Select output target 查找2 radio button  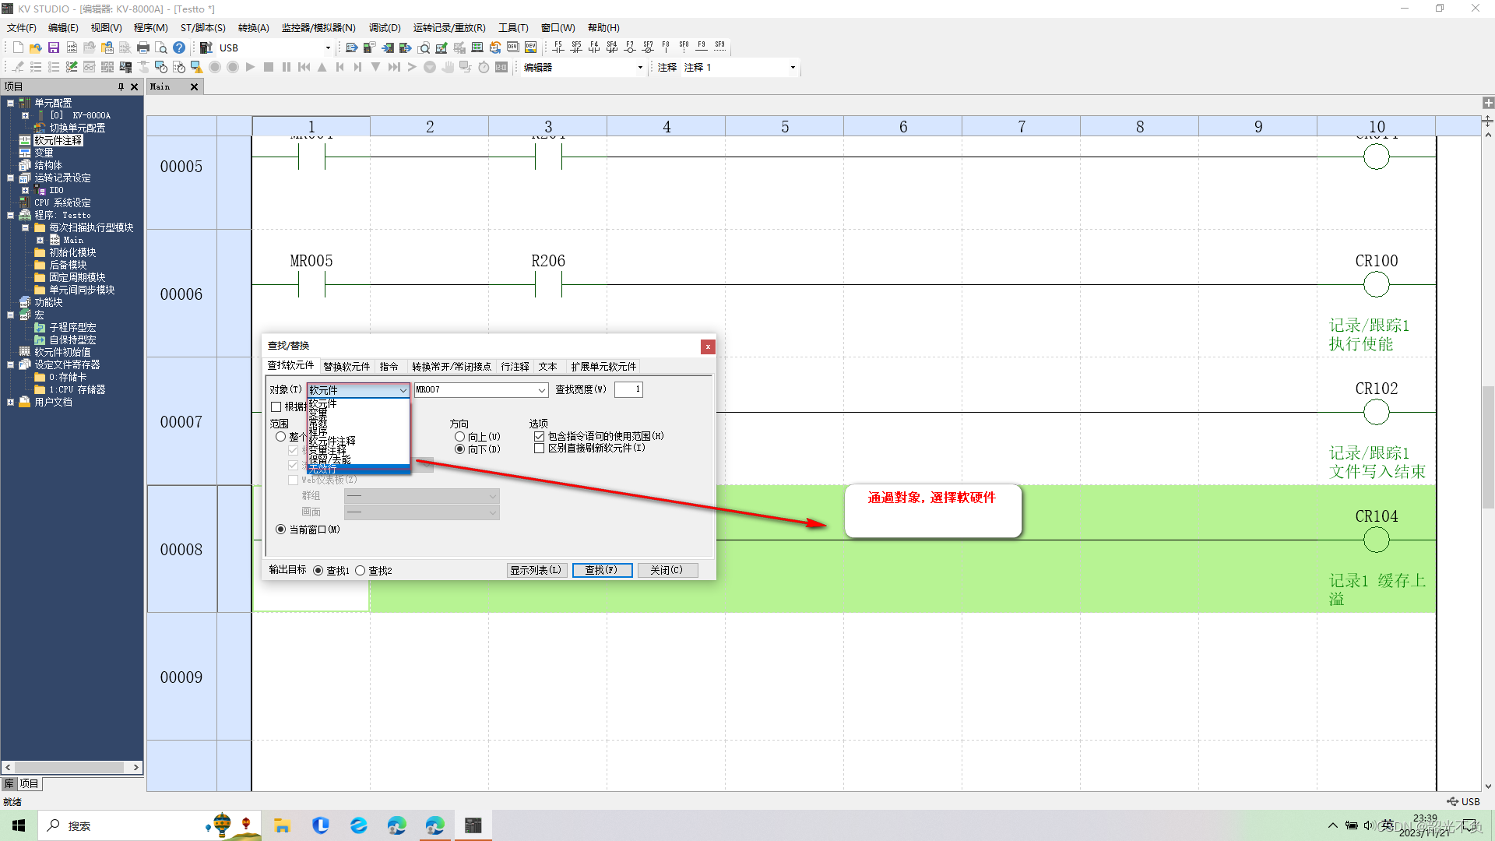[x=361, y=571]
